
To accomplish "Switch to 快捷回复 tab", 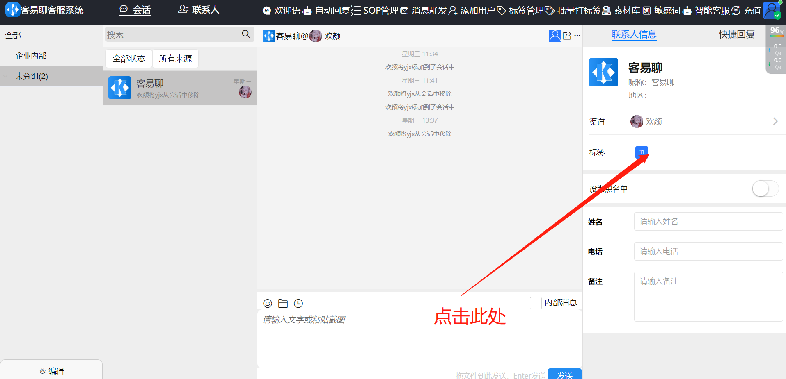I will click(x=737, y=34).
